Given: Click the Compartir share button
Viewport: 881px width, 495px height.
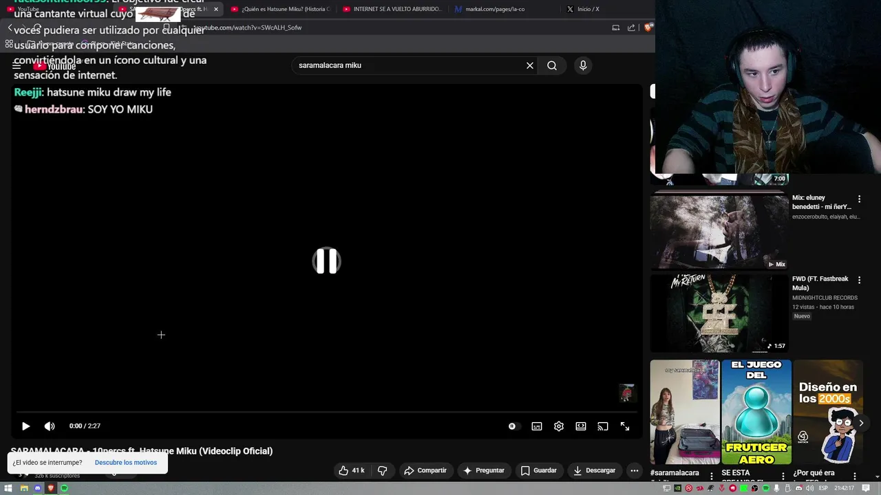Looking at the screenshot, I should click(x=425, y=470).
